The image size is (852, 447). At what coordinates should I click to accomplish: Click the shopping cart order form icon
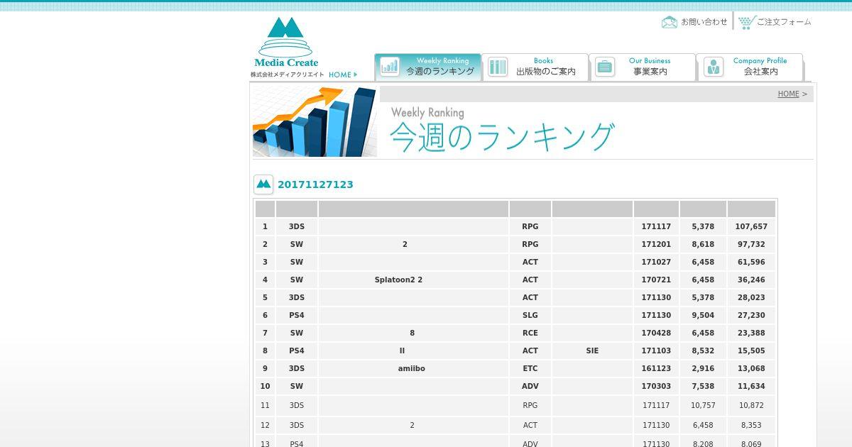click(x=746, y=22)
